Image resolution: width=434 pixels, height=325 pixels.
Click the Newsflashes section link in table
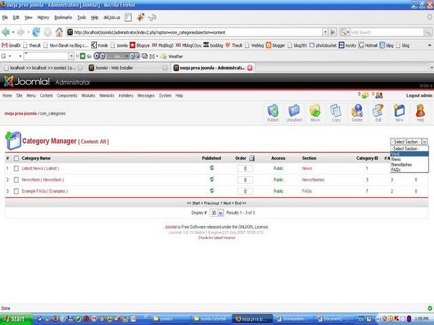(313, 180)
